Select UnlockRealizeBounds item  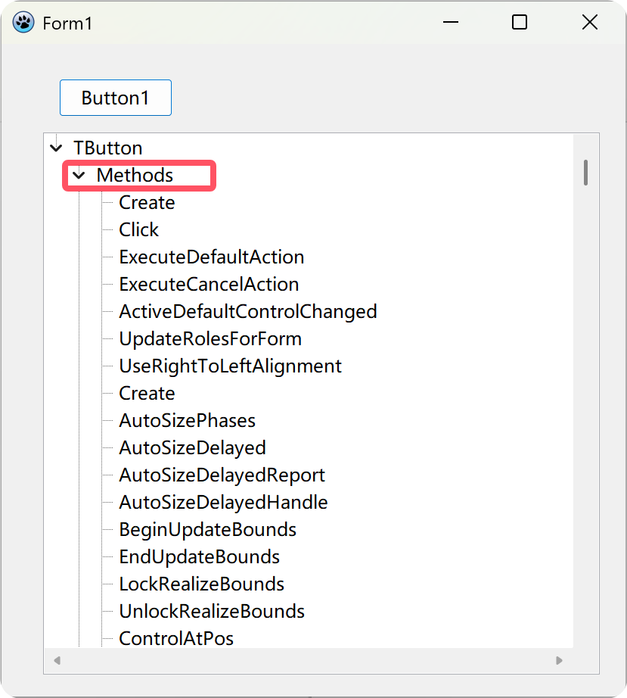(212, 611)
